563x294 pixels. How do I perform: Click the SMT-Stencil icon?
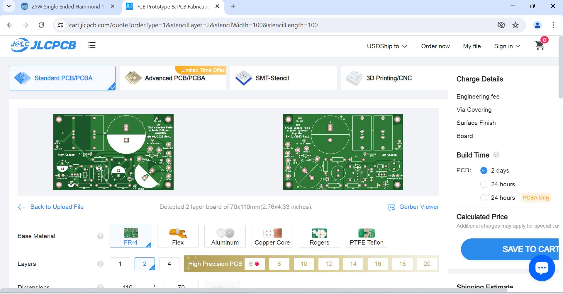(x=243, y=78)
